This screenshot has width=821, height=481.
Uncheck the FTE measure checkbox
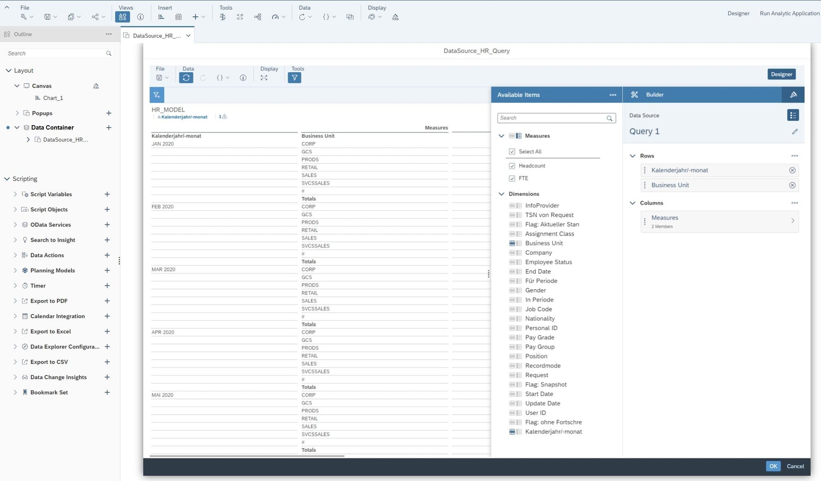tap(512, 178)
